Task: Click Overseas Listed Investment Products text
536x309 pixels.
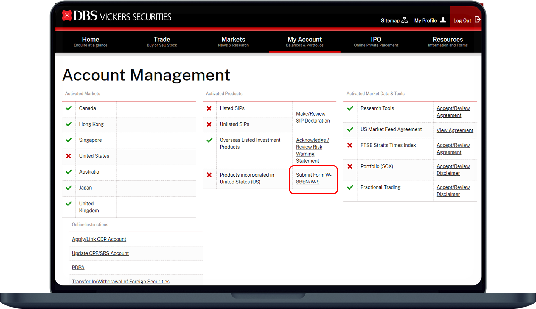Action: pos(250,143)
